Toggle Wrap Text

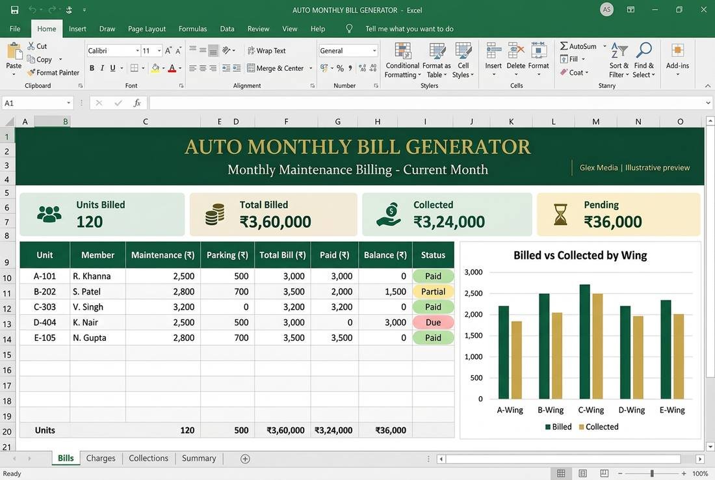tap(266, 51)
